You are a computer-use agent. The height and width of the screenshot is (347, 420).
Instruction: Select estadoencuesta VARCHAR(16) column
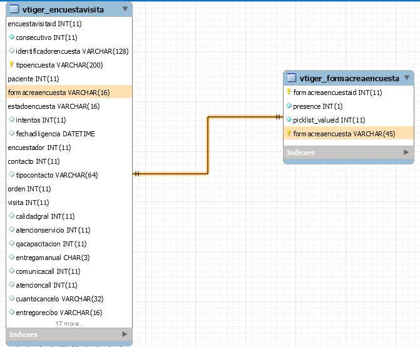pyautogui.click(x=69, y=106)
